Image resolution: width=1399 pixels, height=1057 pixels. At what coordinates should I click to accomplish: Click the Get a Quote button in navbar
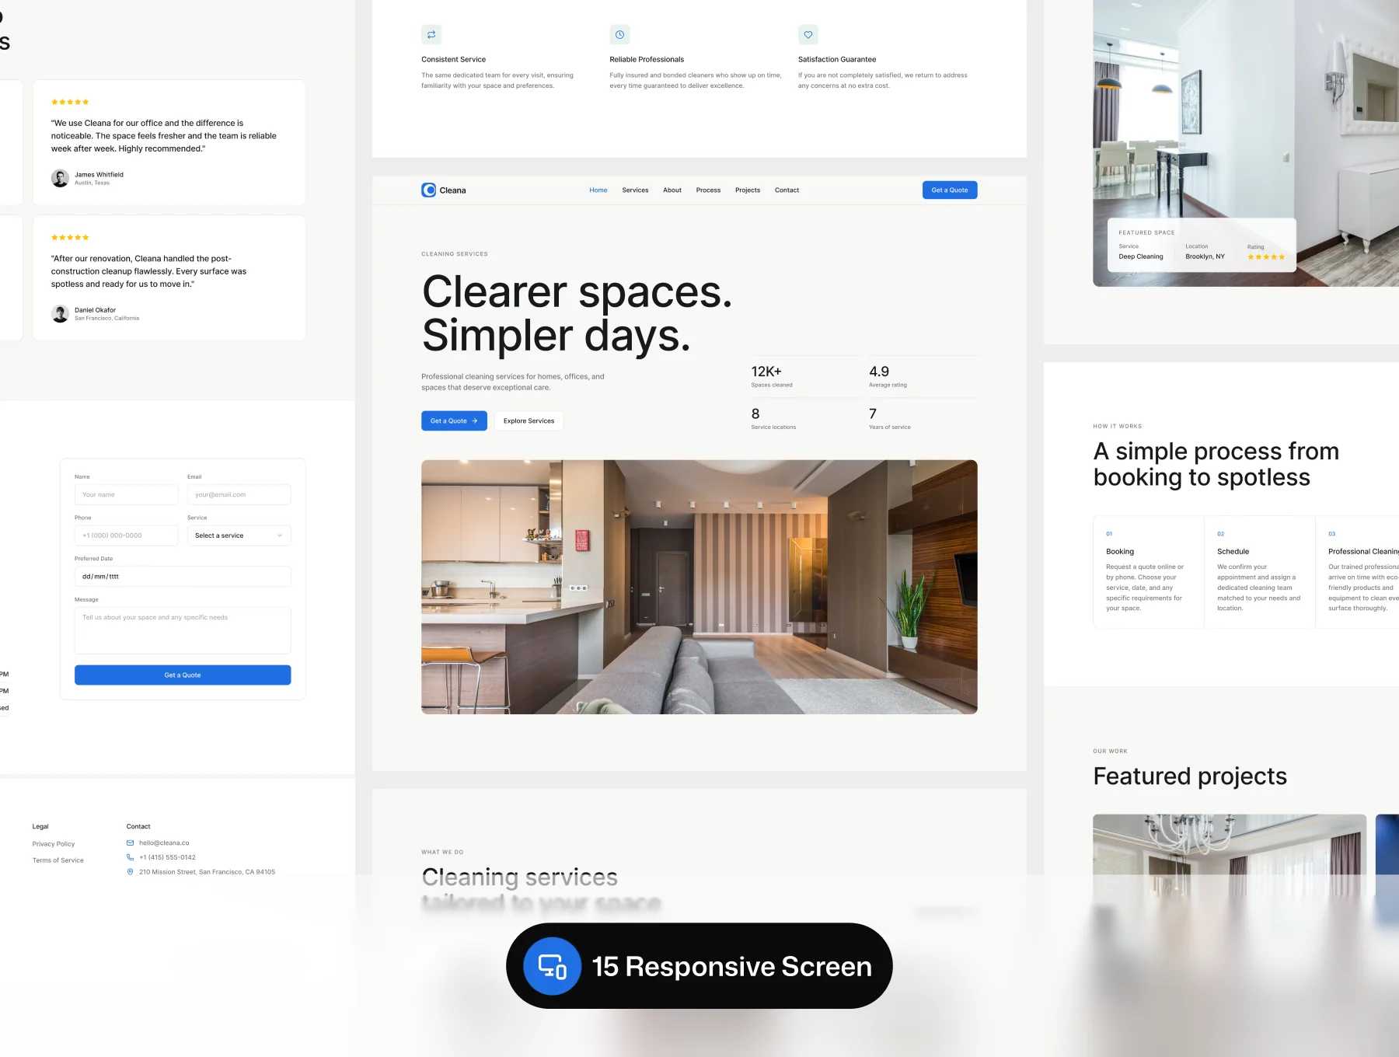[x=950, y=190]
